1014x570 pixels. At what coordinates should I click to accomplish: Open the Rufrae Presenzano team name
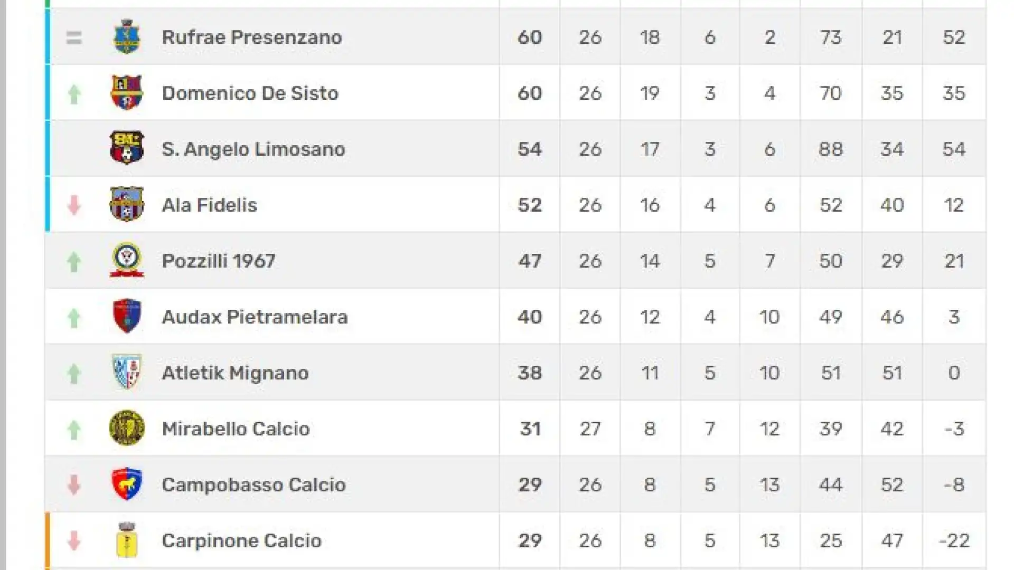(252, 37)
